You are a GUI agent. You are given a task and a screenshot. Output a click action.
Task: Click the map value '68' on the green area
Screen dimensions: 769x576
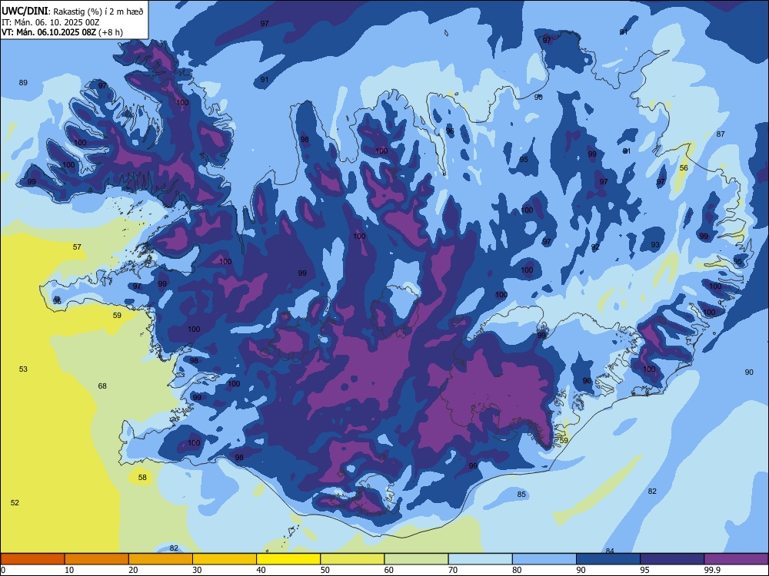[102, 386]
